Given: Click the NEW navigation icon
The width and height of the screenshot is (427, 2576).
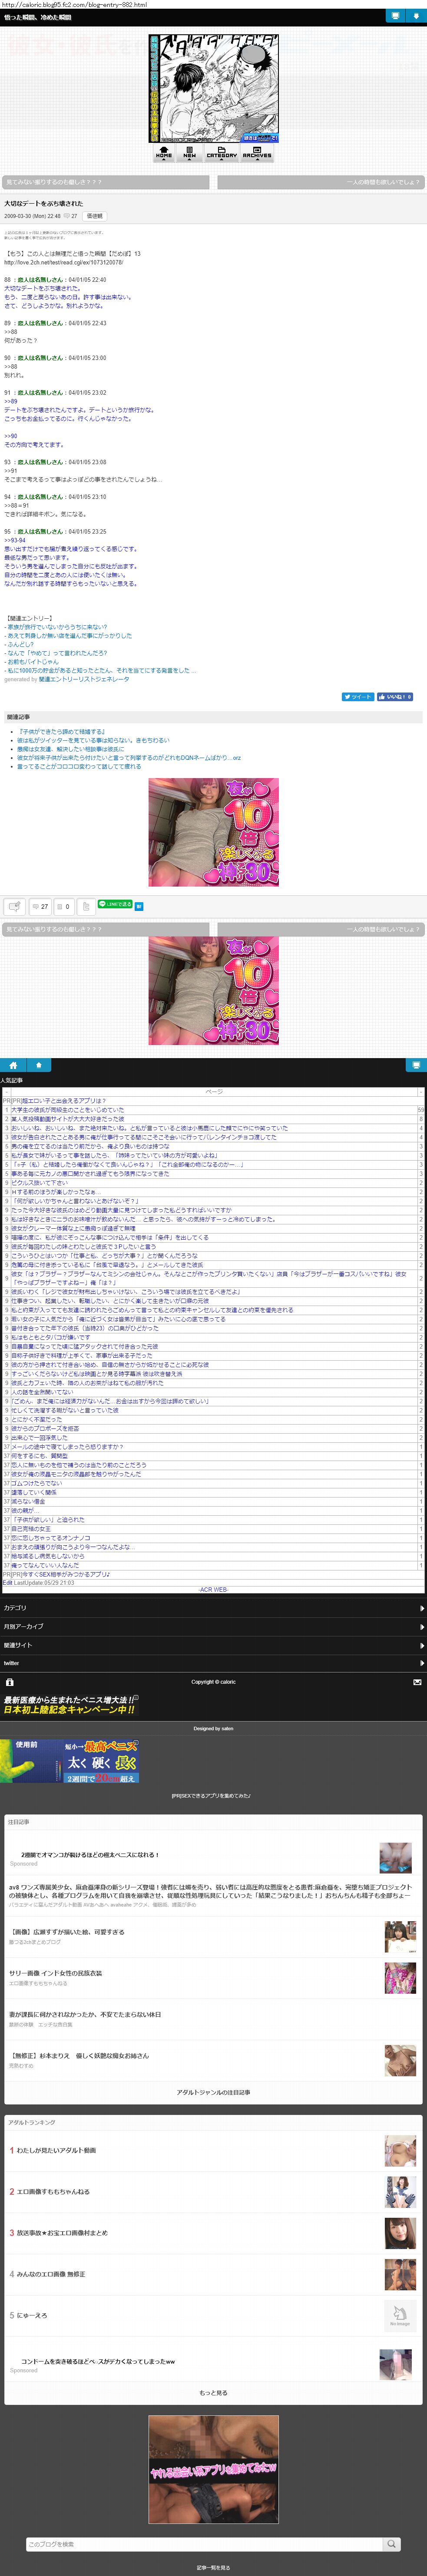Looking at the screenshot, I should pyautogui.click(x=189, y=153).
